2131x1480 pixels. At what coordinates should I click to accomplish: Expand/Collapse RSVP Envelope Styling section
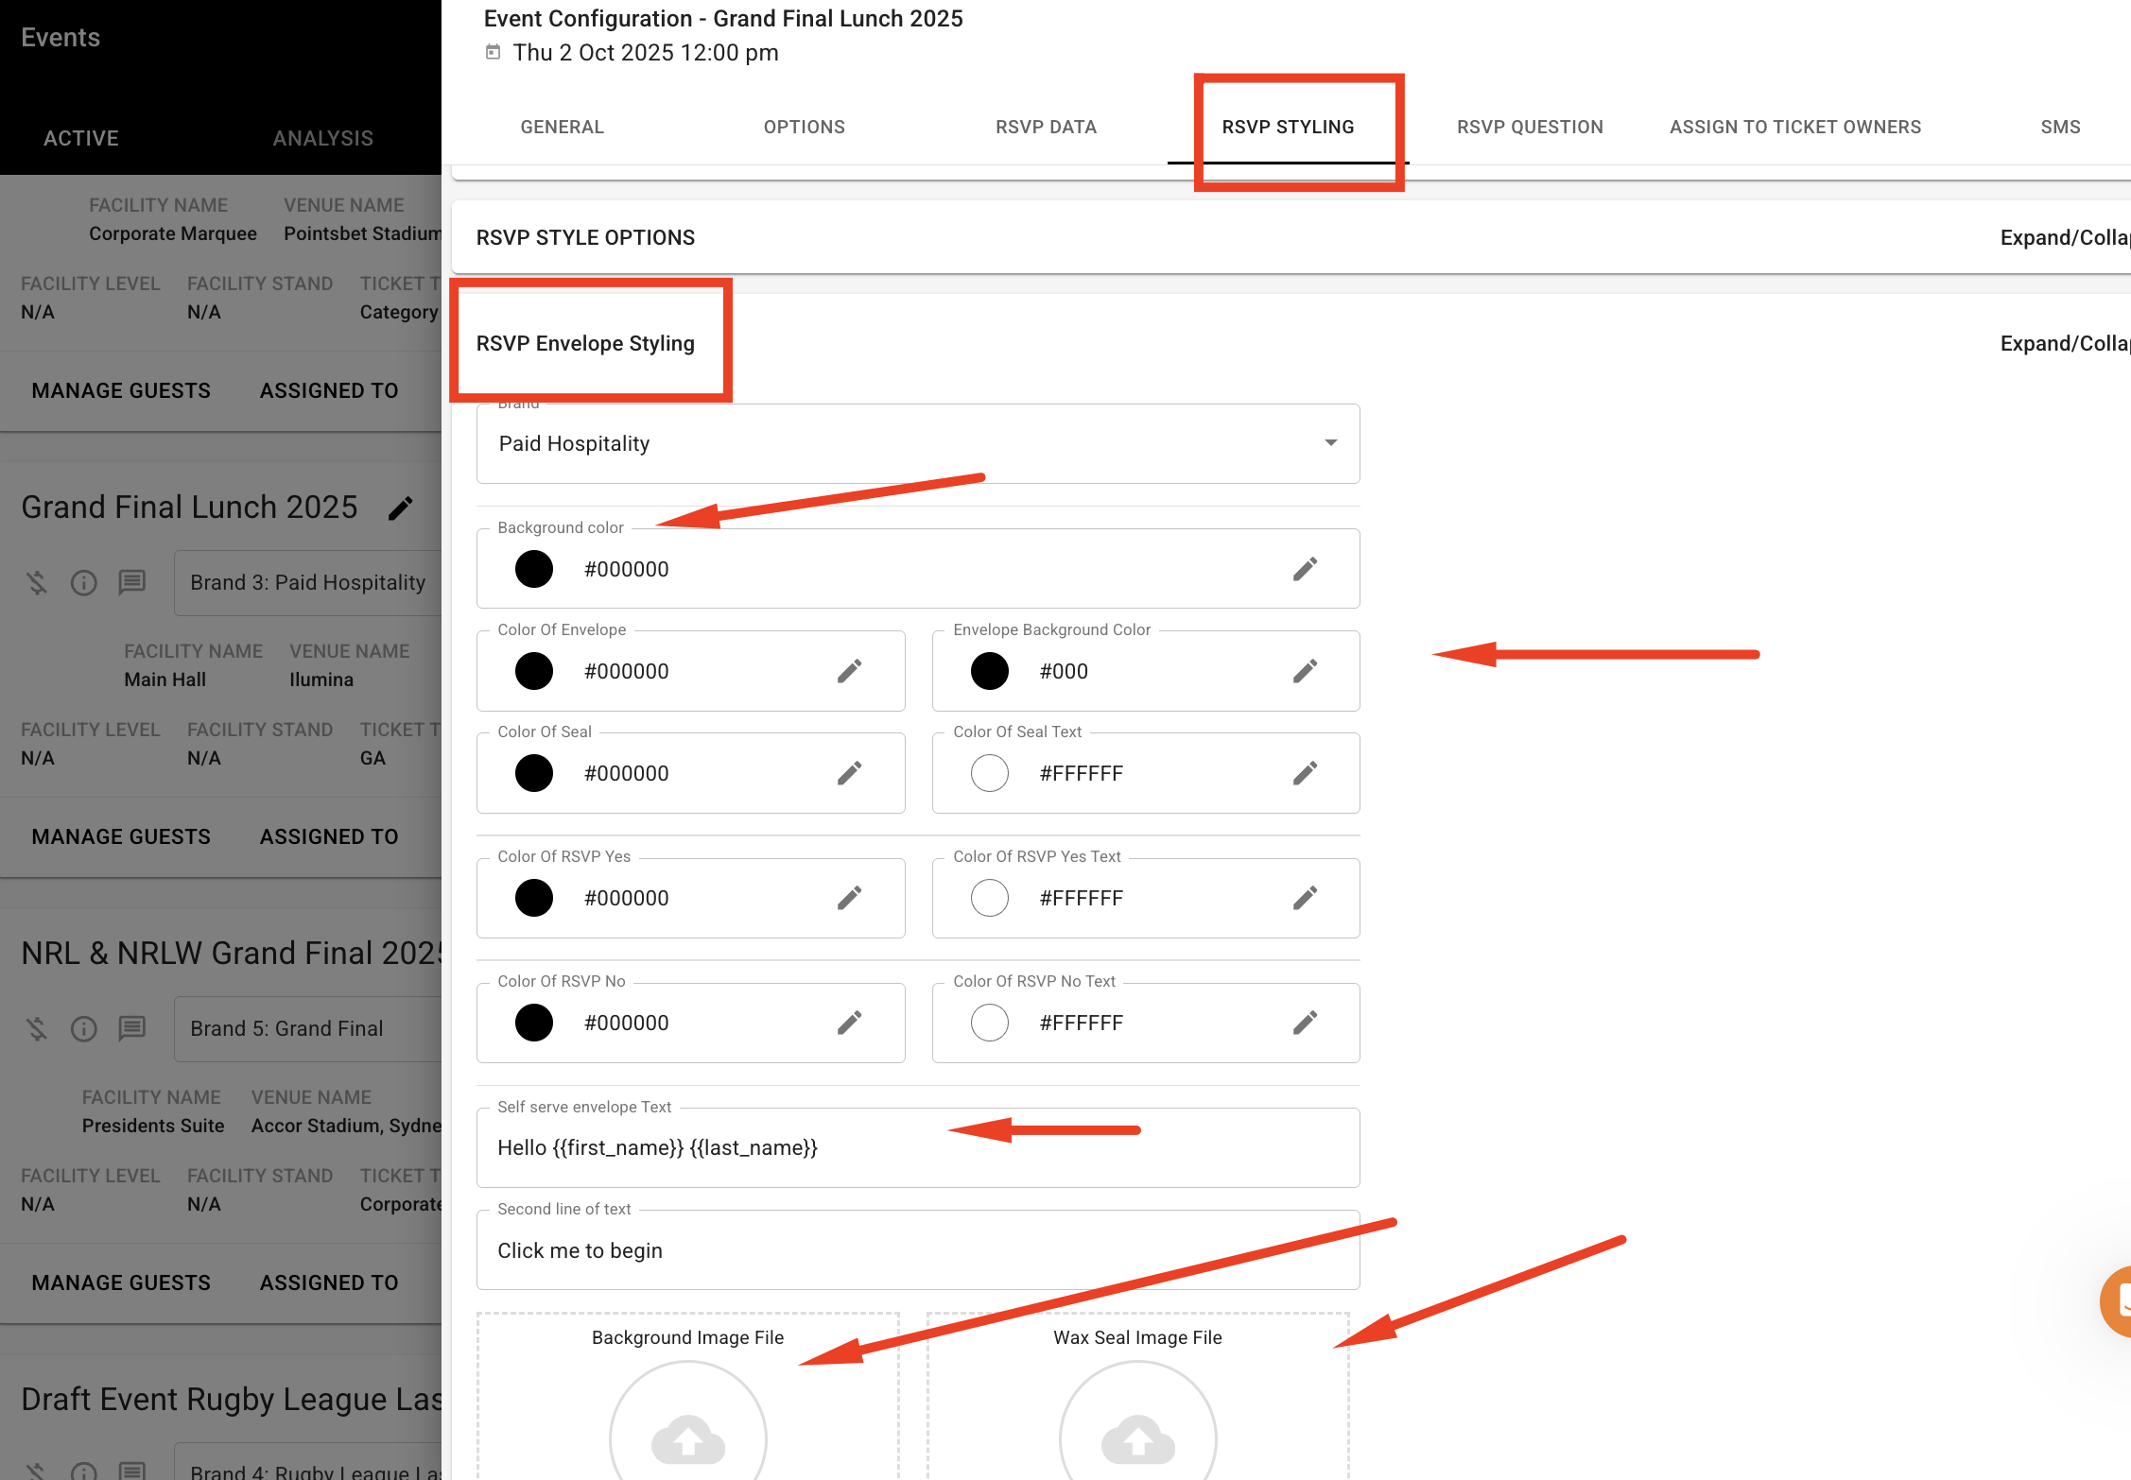coord(2065,344)
